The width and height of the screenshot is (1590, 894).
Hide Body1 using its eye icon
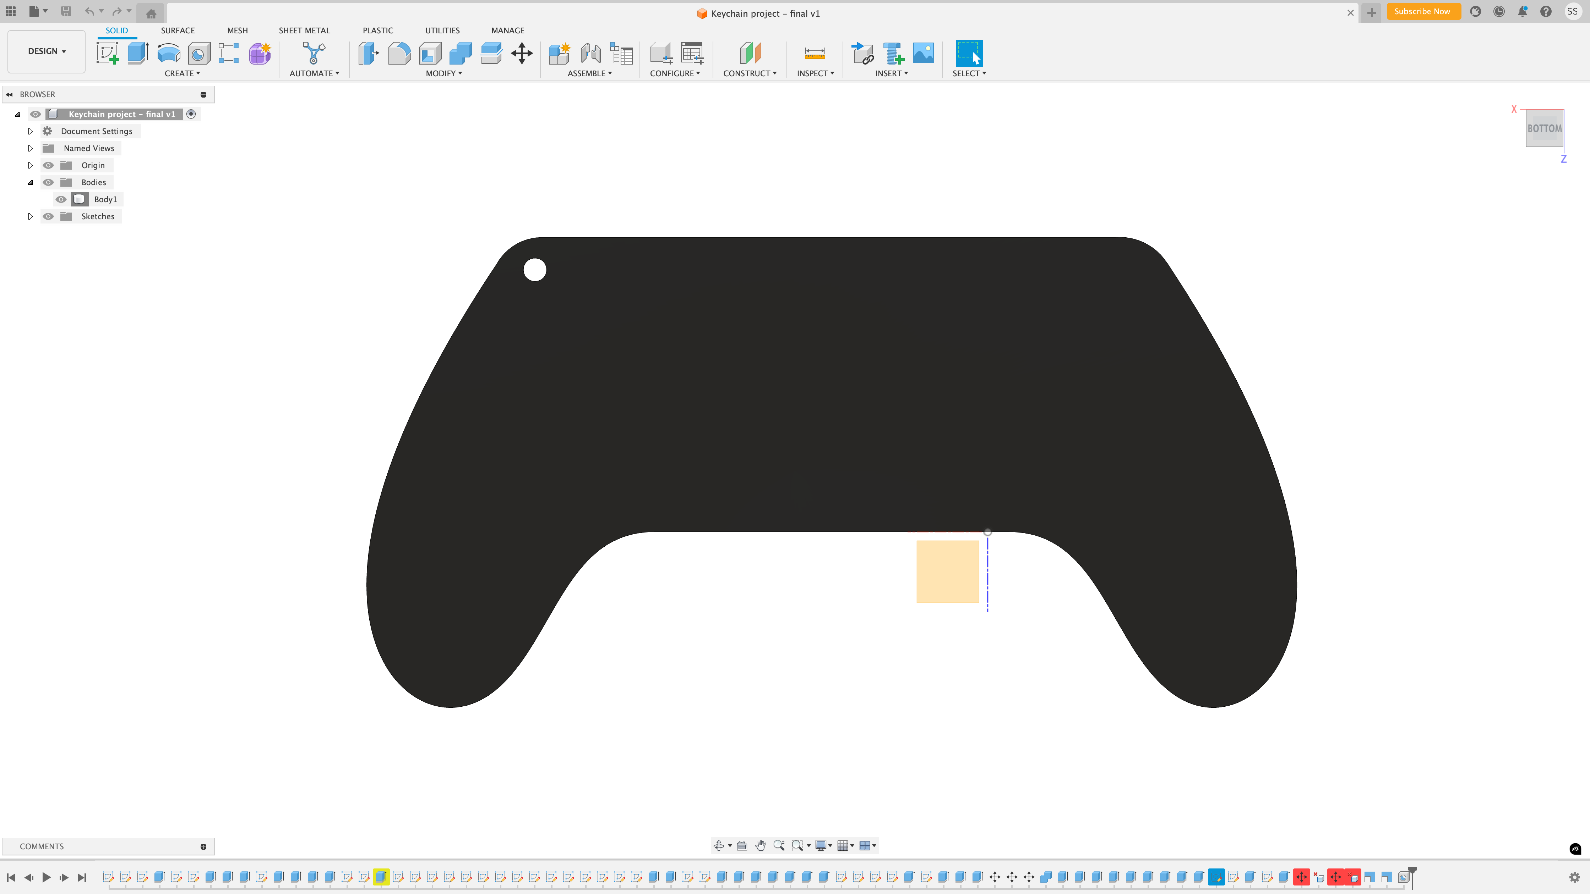[60, 199]
